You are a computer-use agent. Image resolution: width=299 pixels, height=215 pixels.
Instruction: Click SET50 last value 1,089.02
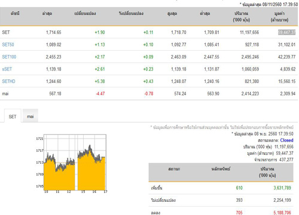coord(54,45)
